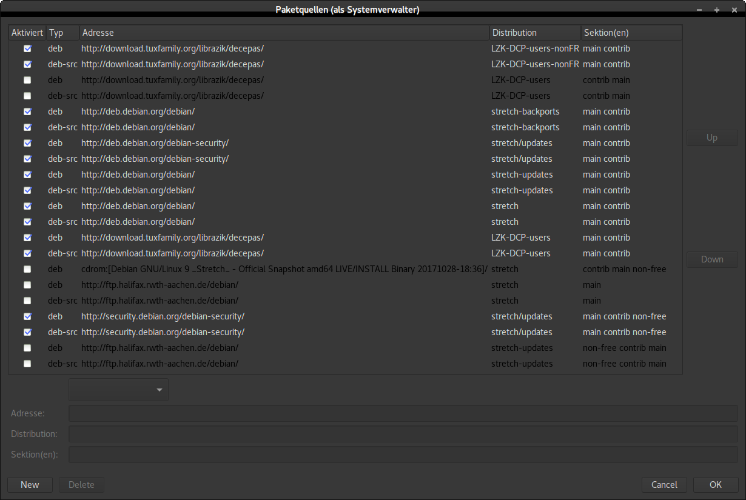Click 'stretch-backports' in the deb-src row

pyautogui.click(x=525, y=127)
